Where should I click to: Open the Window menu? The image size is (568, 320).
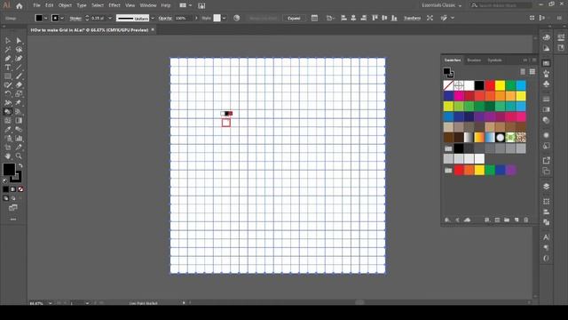coord(148,5)
